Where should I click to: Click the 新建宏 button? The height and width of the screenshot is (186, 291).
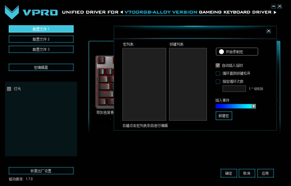(224, 116)
